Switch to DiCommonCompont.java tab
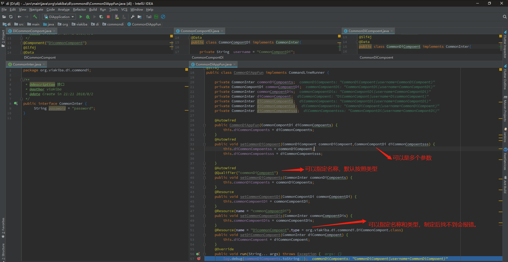The height and width of the screenshot is (262, 508). [x=32, y=31]
